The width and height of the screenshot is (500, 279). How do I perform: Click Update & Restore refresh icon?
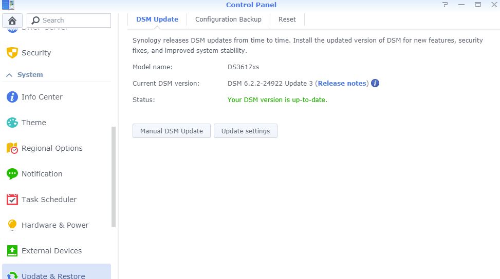[x=12, y=275]
